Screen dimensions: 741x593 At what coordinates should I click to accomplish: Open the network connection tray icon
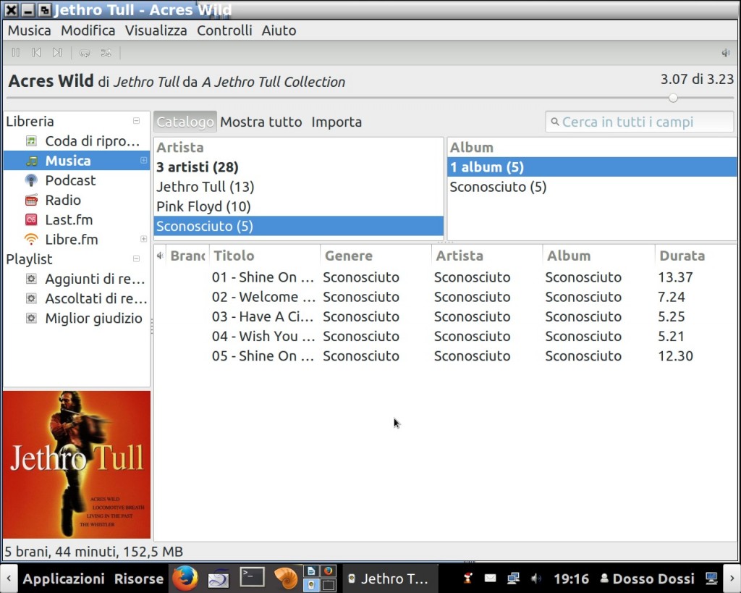tap(513, 578)
